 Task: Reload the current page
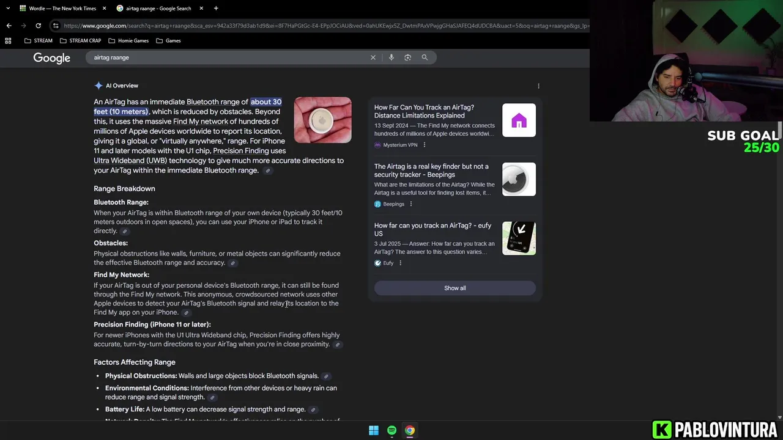(x=38, y=26)
